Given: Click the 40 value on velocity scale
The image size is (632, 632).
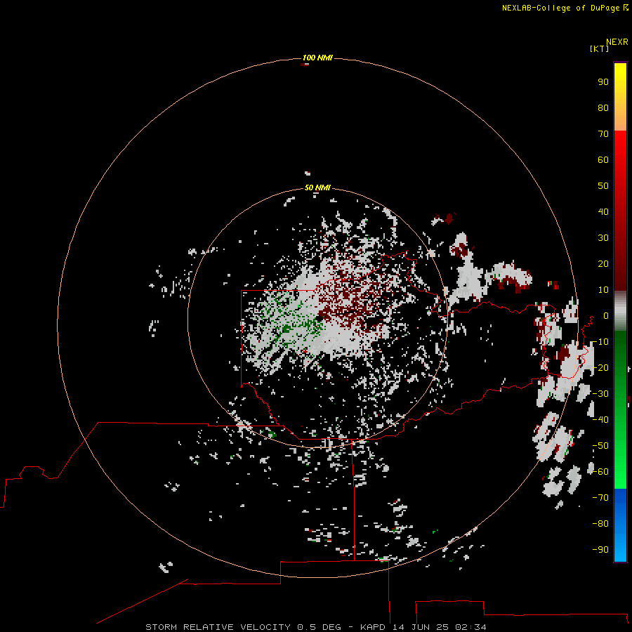Looking at the screenshot, I should coord(603,211).
